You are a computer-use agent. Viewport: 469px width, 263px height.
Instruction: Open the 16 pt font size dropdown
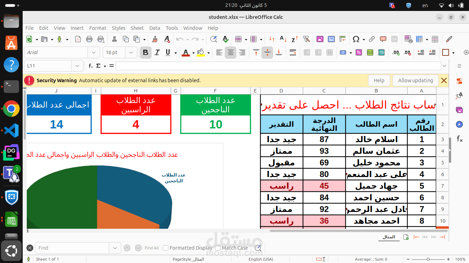click(131, 52)
